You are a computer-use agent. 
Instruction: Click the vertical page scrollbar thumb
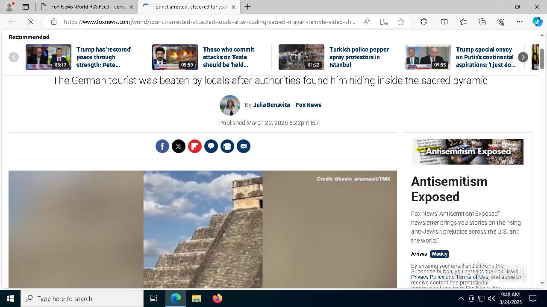(542, 58)
